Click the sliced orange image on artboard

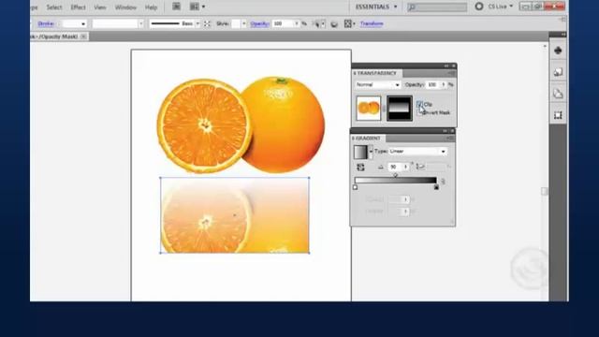(204, 125)
